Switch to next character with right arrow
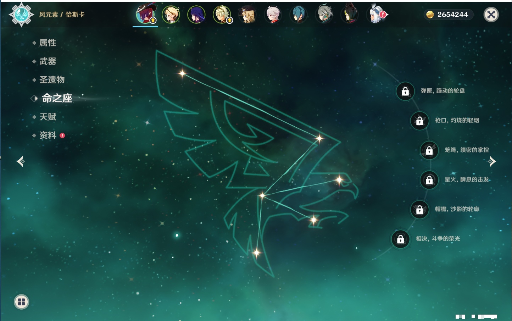Screen dimensions: 512x321 tap(492, 161)
